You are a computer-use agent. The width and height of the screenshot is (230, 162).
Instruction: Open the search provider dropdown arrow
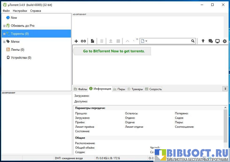click(146, 41)
